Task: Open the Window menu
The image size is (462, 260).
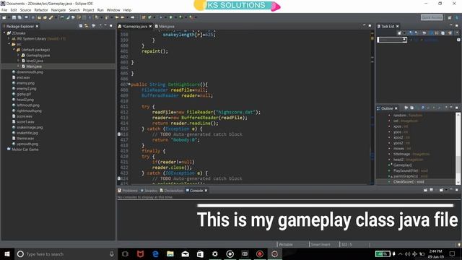Action: point(113,10)
